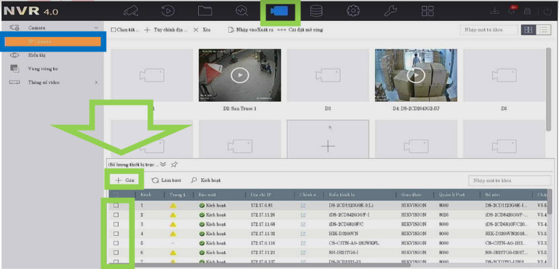Play the 'D2: San Truoc 1' camera thumbnail
559x269 pixels.
tap(239, 76)
